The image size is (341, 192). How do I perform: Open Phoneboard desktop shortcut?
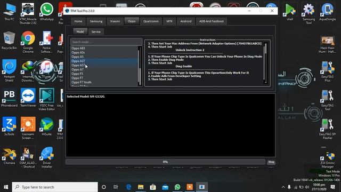[x=9, y=98]
